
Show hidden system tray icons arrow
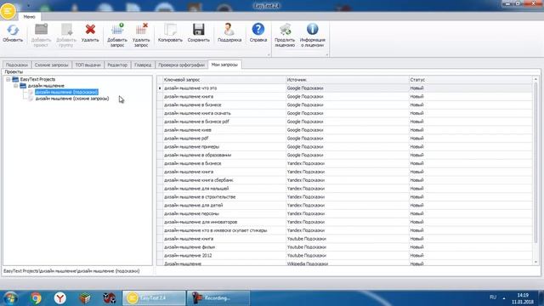[504, 298]
